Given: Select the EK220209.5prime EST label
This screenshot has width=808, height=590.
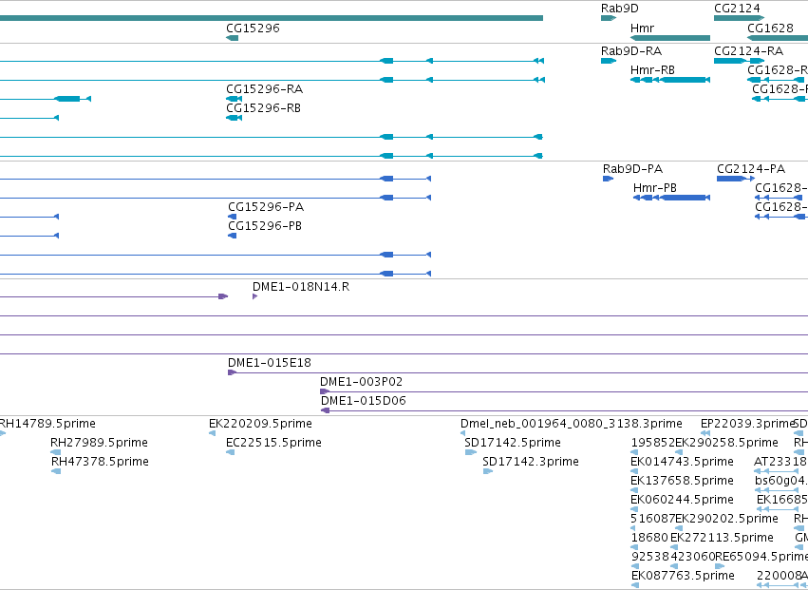Looking at the screenshot, I should [x=260, y=424].
